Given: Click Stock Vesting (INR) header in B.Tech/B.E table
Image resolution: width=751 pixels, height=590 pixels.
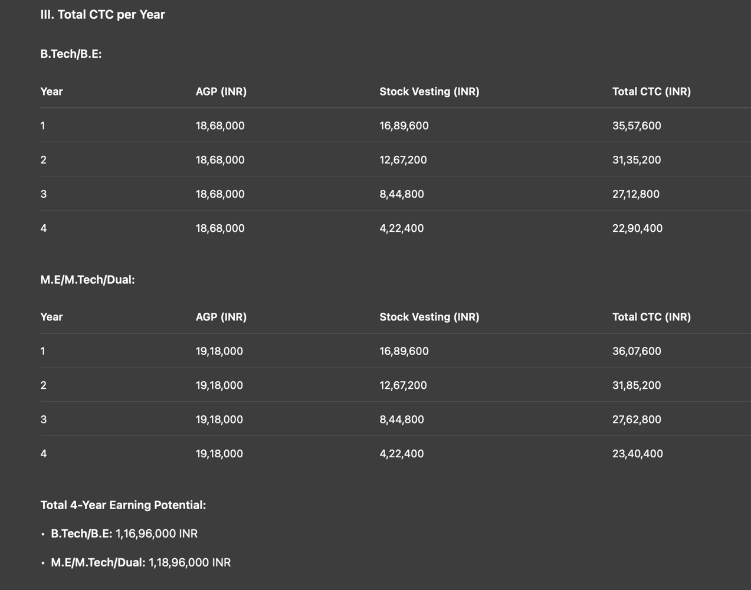Looking at the screenshot, I should point(429,91).
